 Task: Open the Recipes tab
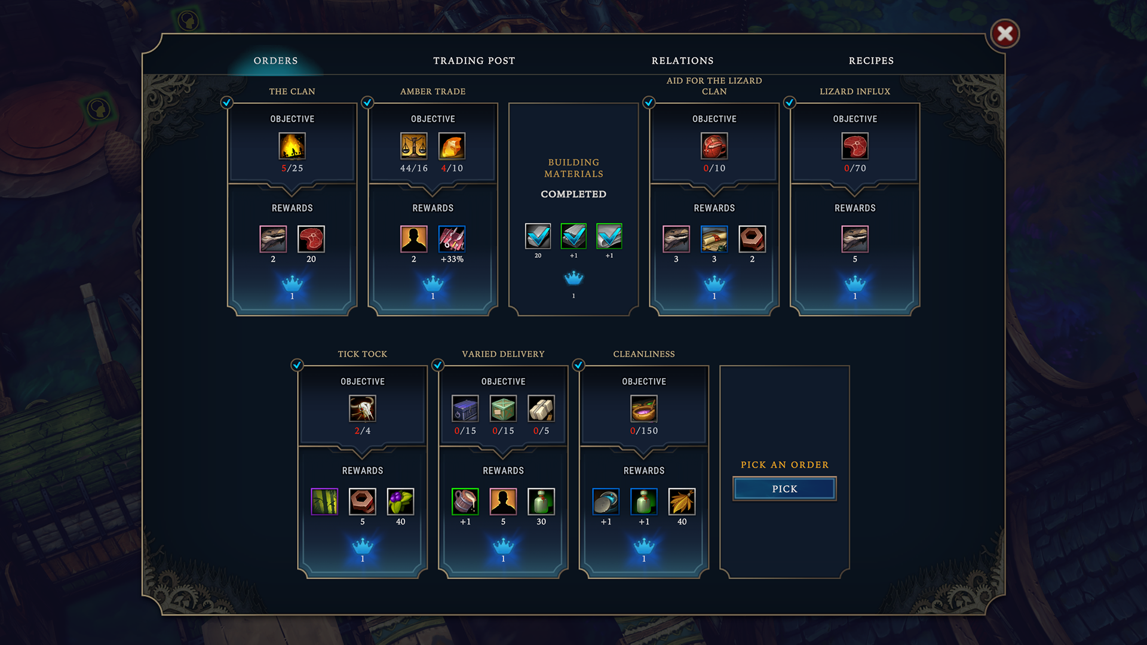point(872,61)
